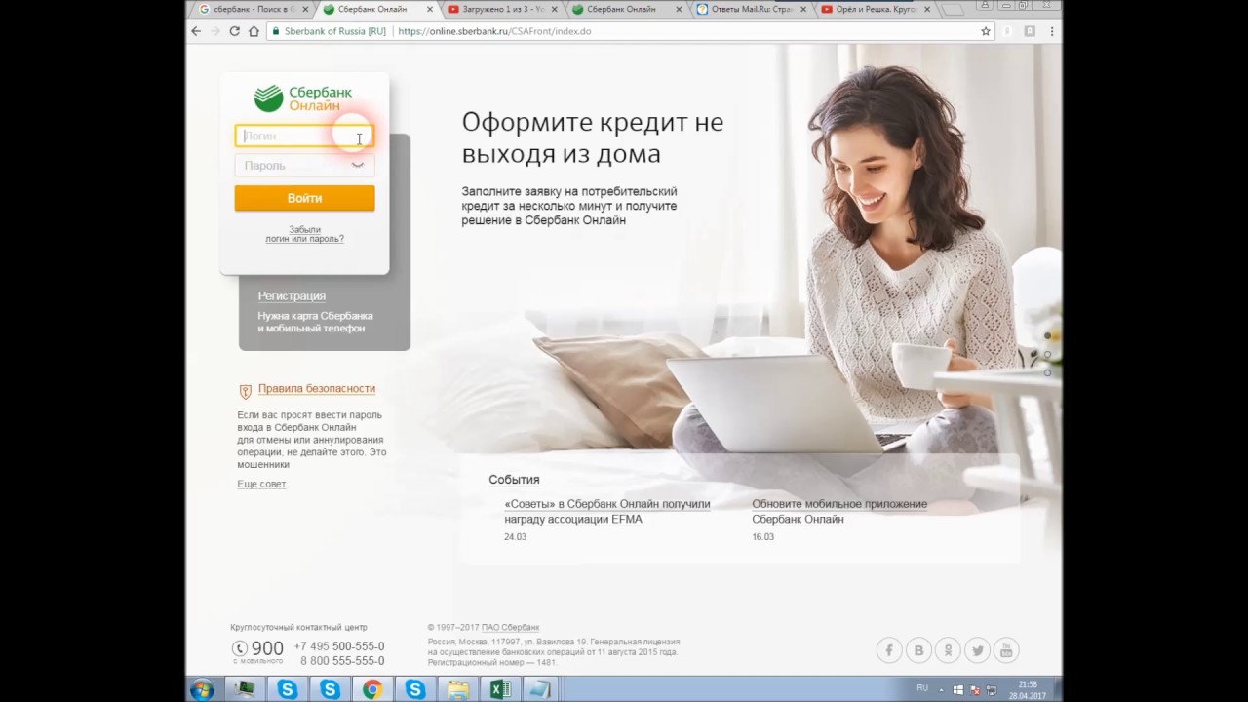Open a new browser tab
The height and width of the screenshot is (702, 1248).
[x=954, y=9]
